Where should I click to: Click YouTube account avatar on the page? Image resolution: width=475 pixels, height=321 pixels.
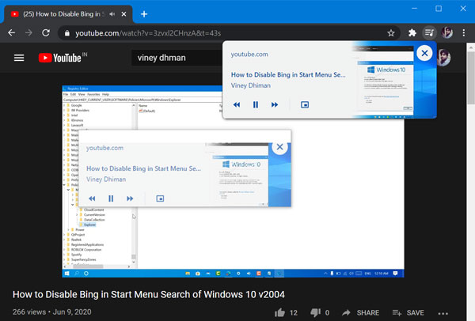[444, 58]
